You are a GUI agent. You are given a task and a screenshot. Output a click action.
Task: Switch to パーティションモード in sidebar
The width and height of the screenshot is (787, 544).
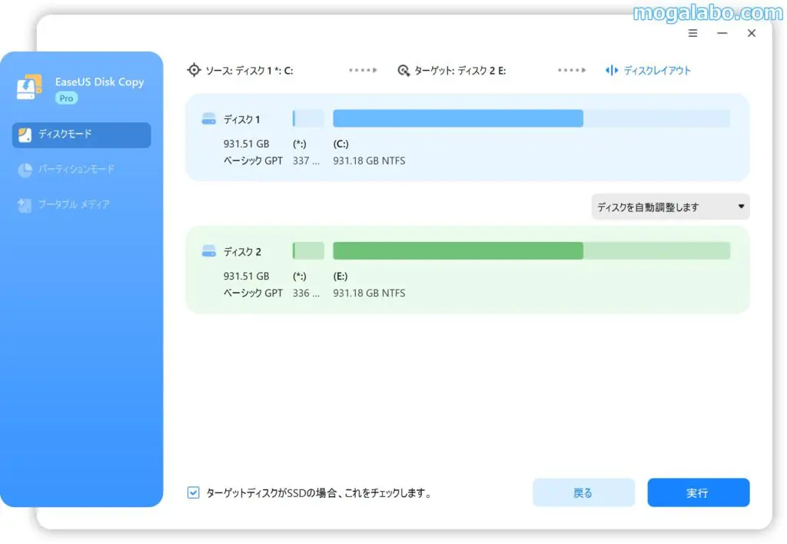tap(76, 170)
